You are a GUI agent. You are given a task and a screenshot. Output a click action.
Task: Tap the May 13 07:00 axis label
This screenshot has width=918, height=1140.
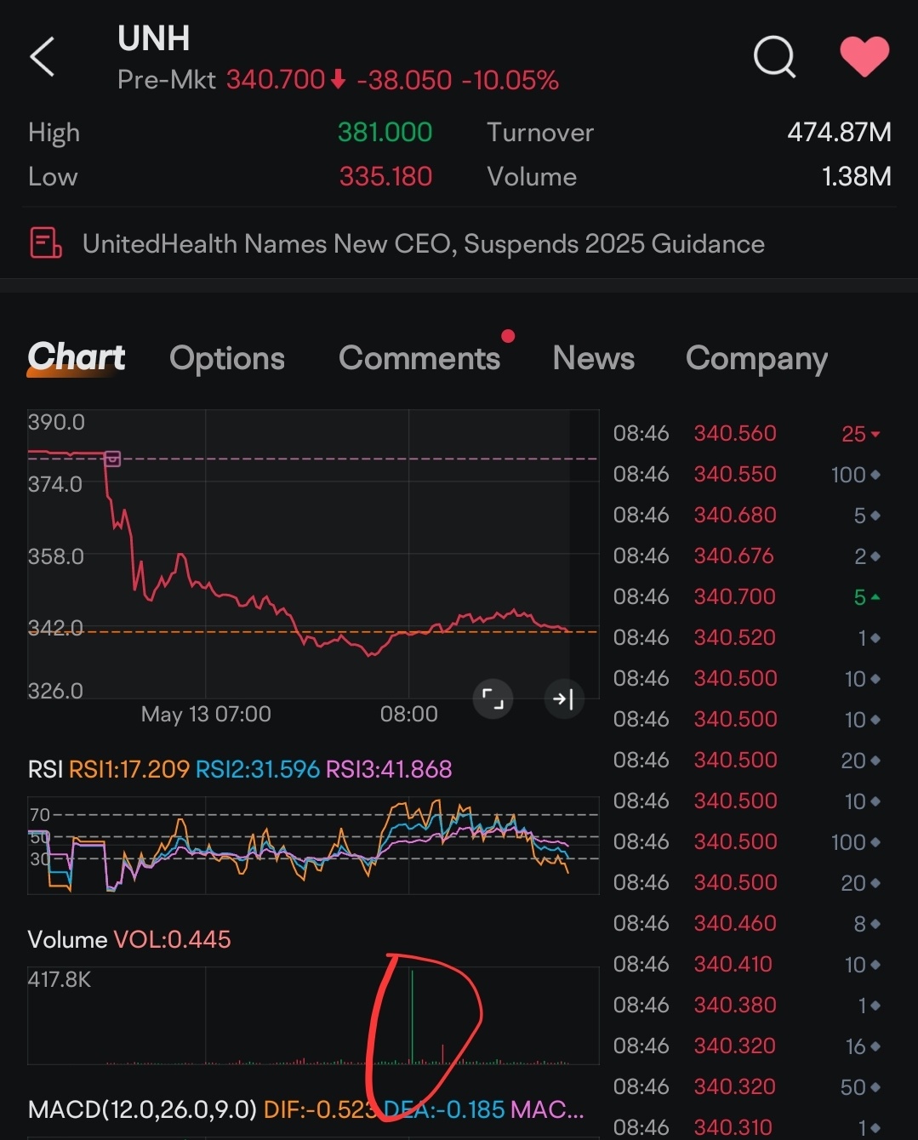coord(206,714)
